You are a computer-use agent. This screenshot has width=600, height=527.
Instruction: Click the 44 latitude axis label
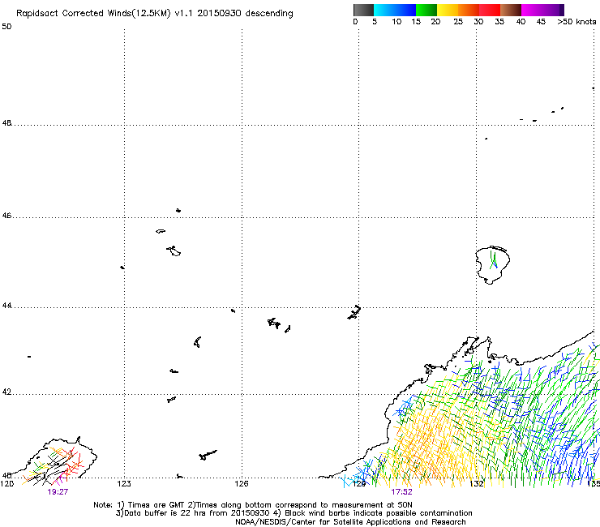tap(6, 306)
